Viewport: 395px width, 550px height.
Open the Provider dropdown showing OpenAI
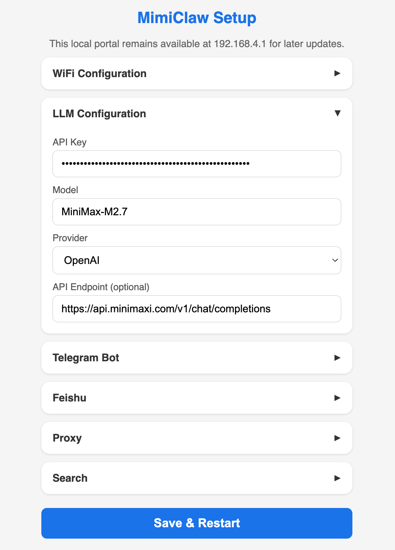coord(197,260)
